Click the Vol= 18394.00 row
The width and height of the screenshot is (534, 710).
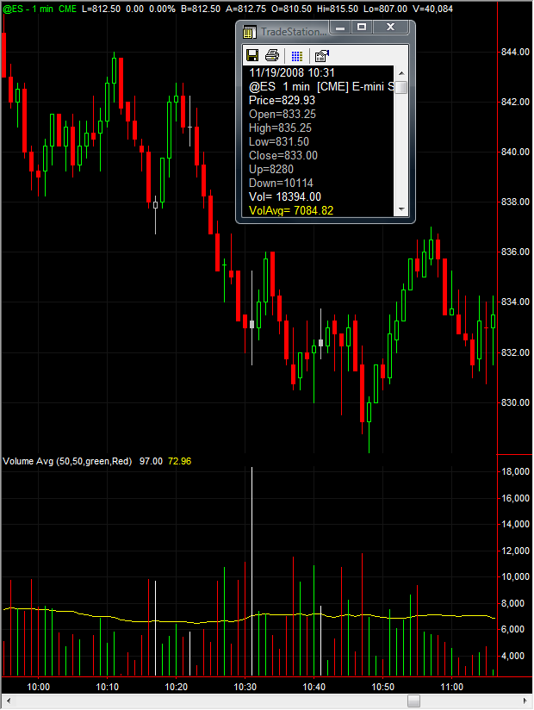(x=285, y=196)
